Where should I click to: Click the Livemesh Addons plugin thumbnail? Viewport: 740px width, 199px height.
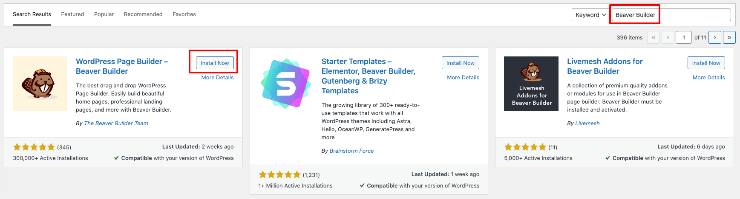[x=531, y=84]
